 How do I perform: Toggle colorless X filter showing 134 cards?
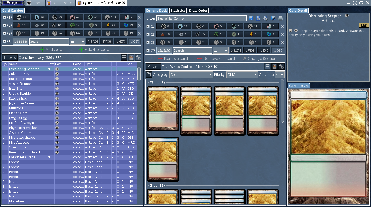click(110, 18)
